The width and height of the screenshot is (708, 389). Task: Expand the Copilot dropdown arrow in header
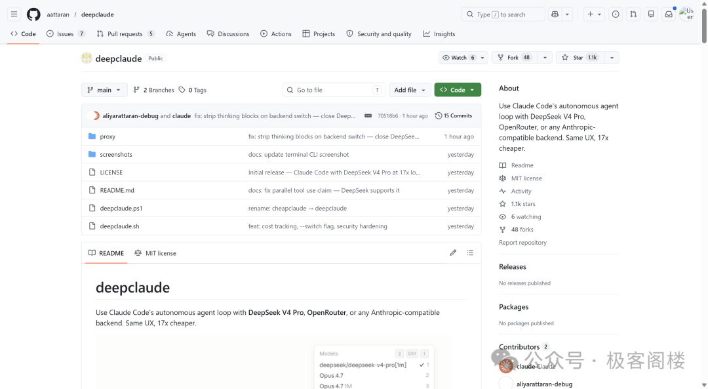(567, 14)
